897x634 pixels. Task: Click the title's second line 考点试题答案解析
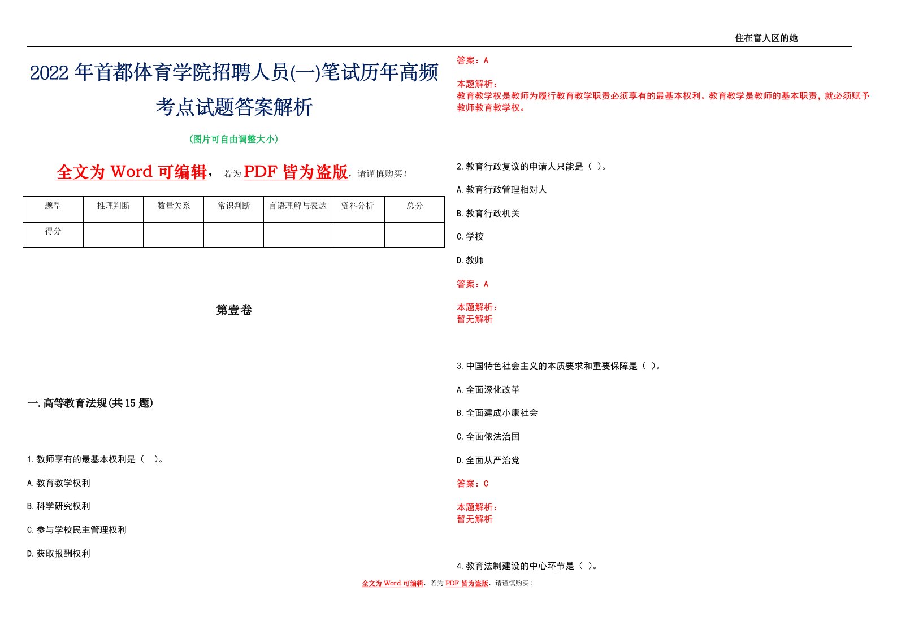[234, 107]
